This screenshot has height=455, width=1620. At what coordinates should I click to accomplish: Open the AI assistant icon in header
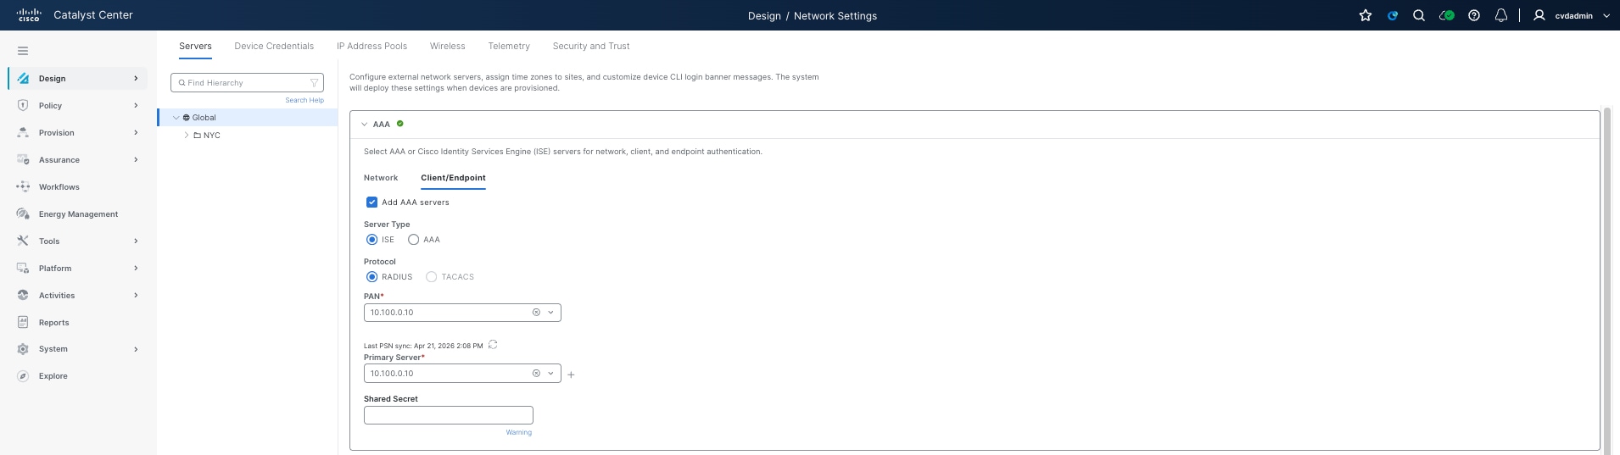[1393, 15]
